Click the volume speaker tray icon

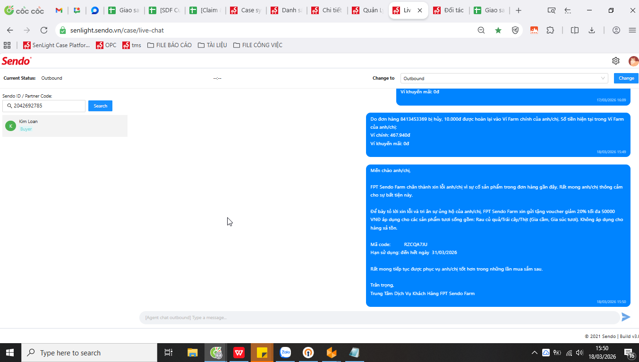tap(580, 353)
